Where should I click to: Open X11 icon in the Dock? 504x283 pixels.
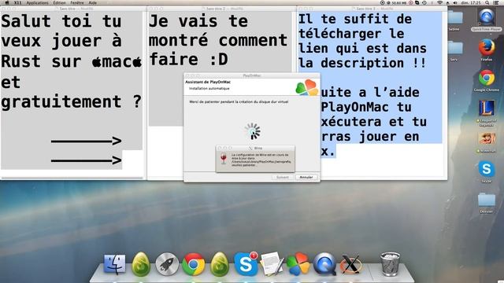point(350,265)
